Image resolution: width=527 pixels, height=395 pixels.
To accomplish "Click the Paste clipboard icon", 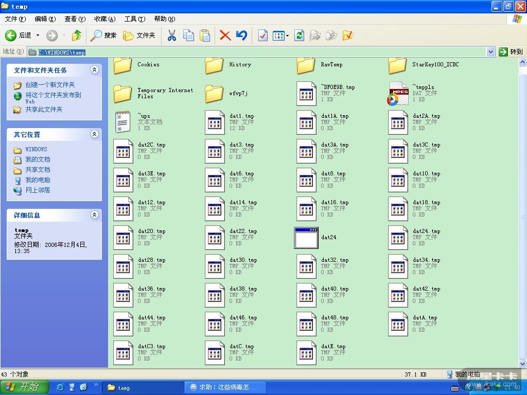I will pyautogui.click(x=205, y=35).
